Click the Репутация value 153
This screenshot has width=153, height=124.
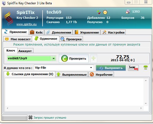[68, 18]
